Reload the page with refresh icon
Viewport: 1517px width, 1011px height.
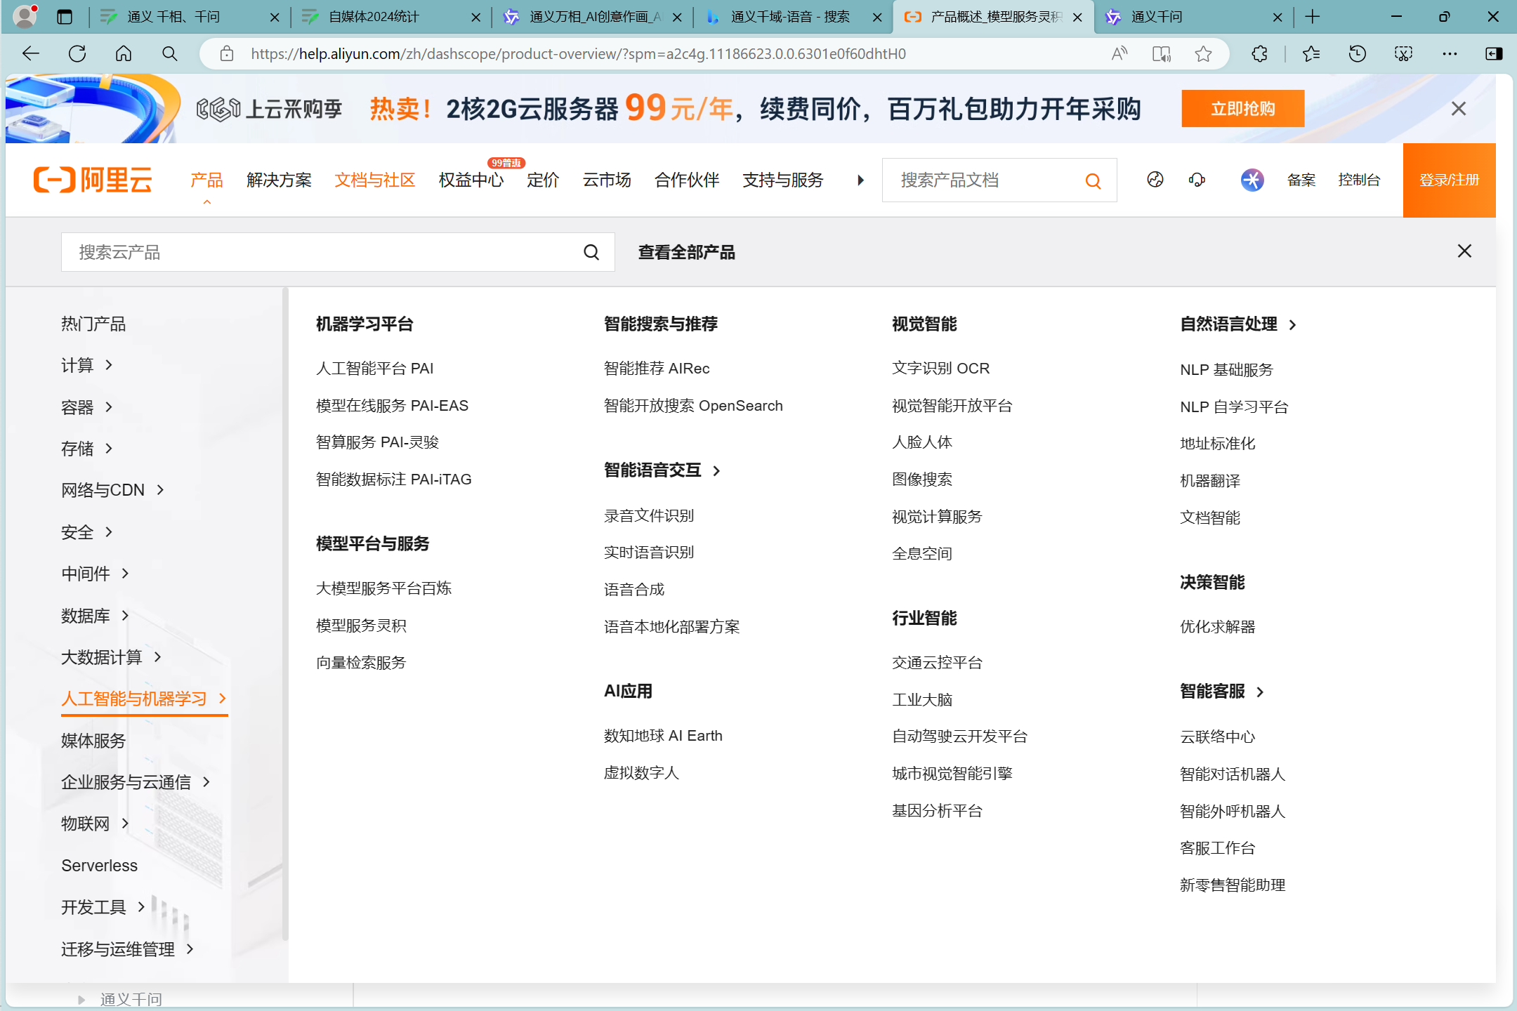click(x=77, y=53)
